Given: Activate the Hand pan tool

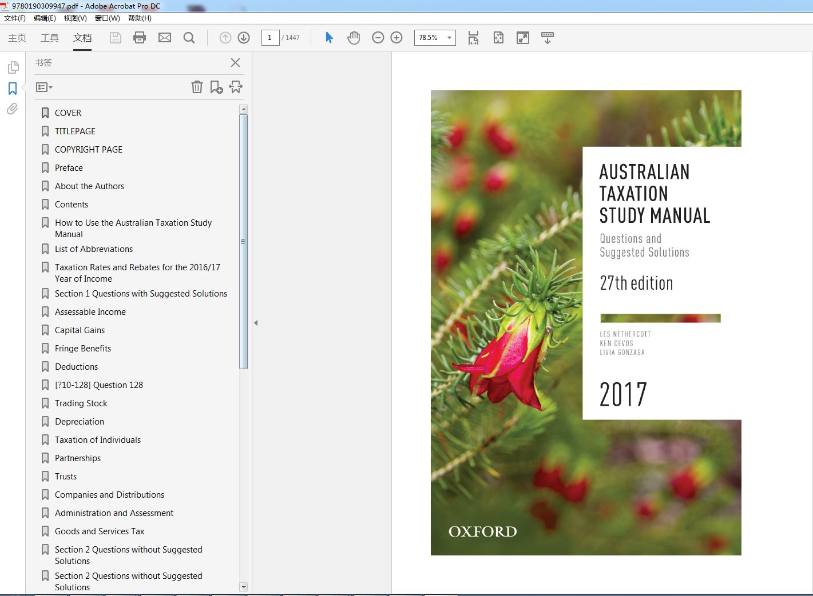Looking at the screenshot, I should [354, 38].
